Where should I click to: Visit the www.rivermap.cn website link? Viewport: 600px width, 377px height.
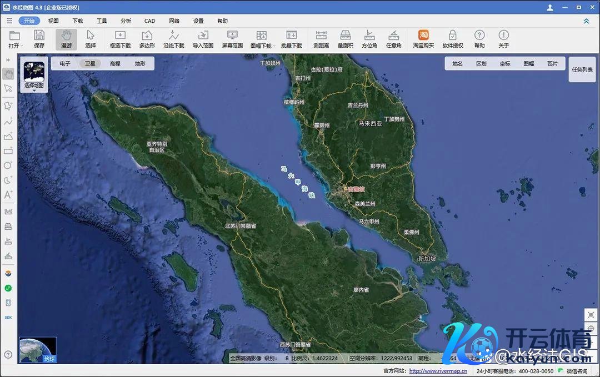pos(430,371)
